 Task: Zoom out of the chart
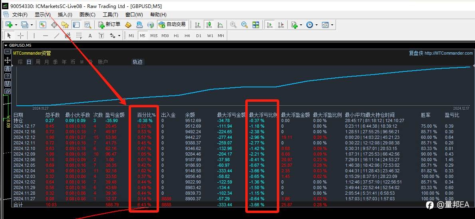coord(244,25)
